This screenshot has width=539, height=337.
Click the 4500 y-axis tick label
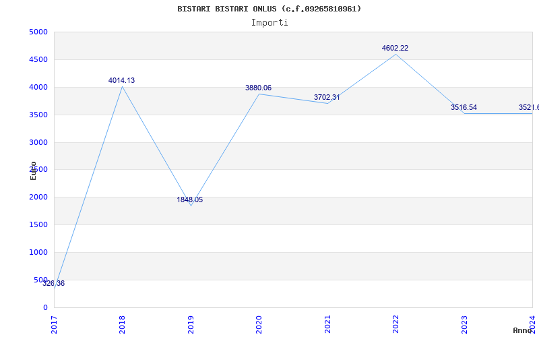[38, 59]
